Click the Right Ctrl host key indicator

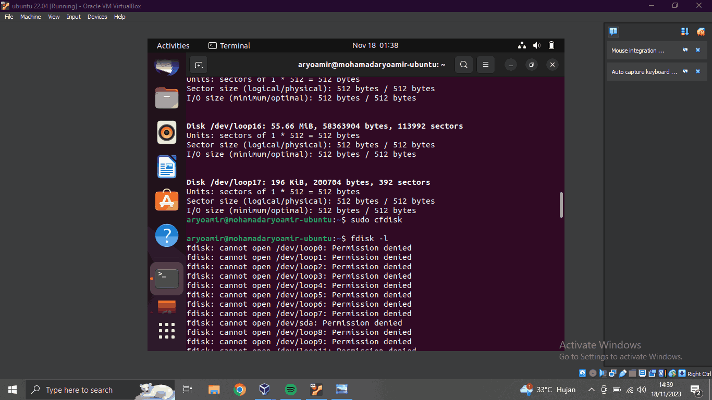[699, 374]
